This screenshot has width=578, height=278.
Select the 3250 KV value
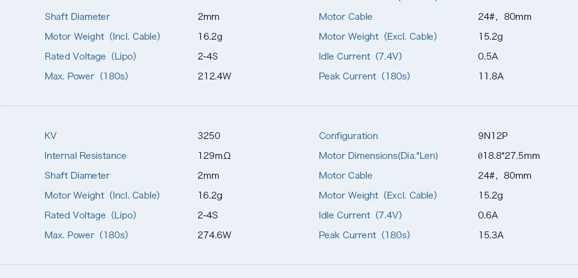[209, 136]
